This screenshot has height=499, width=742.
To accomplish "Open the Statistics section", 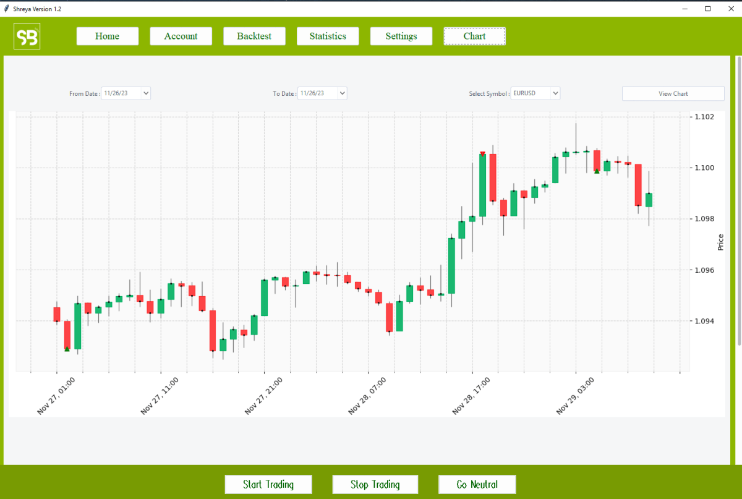I will coord(328,36).
